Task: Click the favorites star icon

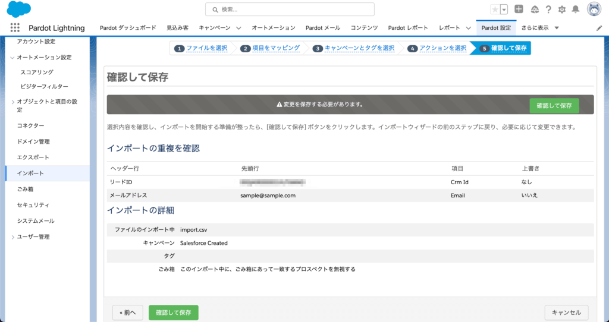Action: pyautogui.click(x=495, y=10)
